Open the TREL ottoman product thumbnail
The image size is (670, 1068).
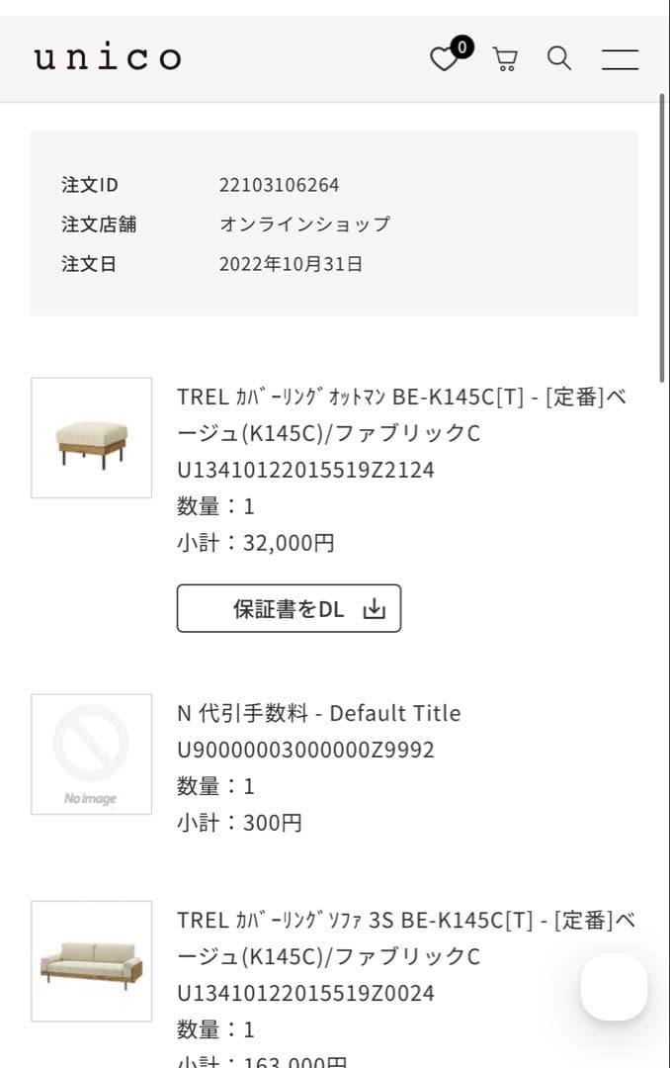point(92,437)
